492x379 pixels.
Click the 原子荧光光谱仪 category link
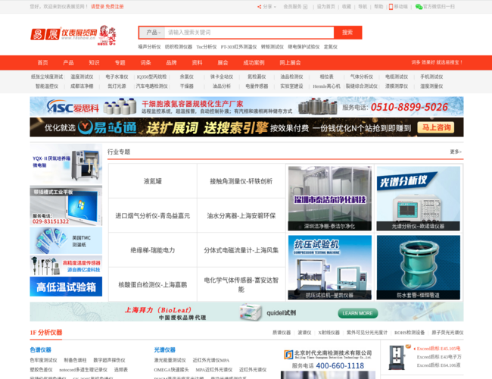click(x=447, y=333)
